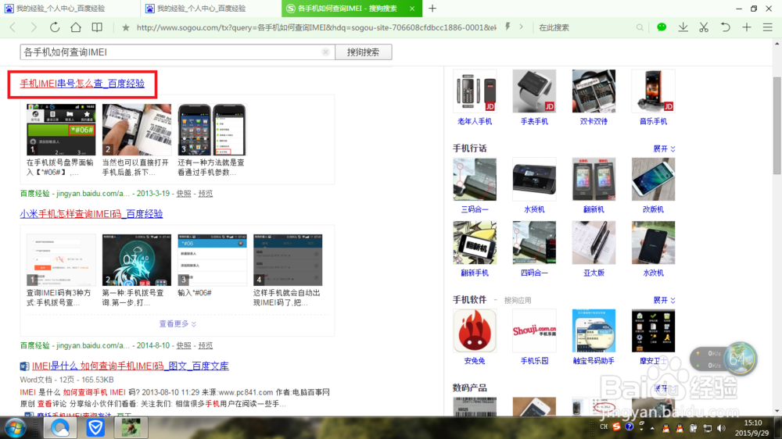Viewport: 782px width, 439px height.
Task: Go back using the browser back arrow
Action: click(13, 27)
